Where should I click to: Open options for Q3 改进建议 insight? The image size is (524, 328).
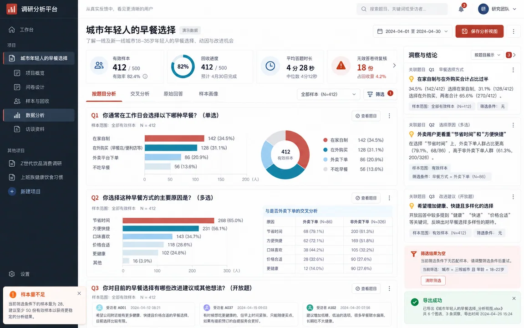point(514,197)
